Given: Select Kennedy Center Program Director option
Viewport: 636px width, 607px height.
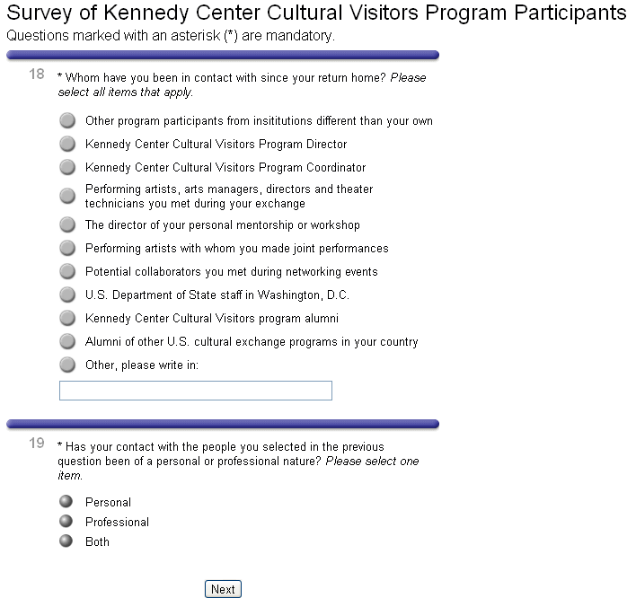Looking at the screenshot, I should coord(67,144).
